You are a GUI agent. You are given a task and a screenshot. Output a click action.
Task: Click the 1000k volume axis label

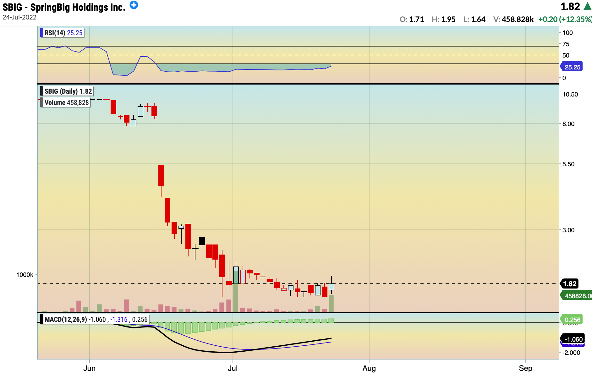[x=25, y=275]
